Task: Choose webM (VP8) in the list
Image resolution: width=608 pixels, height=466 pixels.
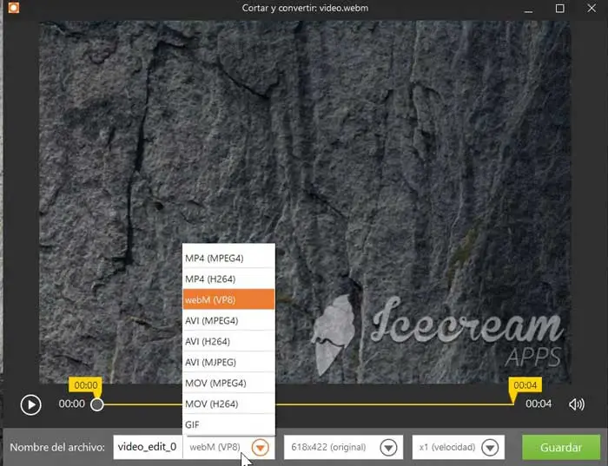Action: [x=228, y=299]
